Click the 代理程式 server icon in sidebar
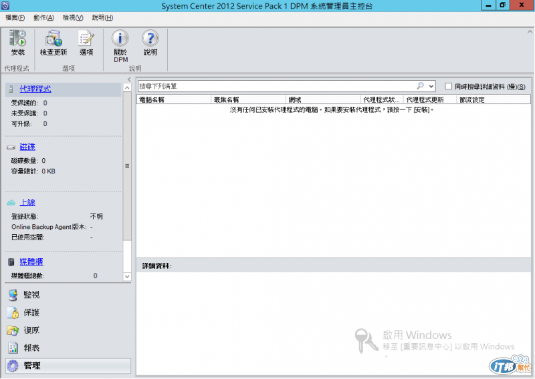 pos(11,89)
